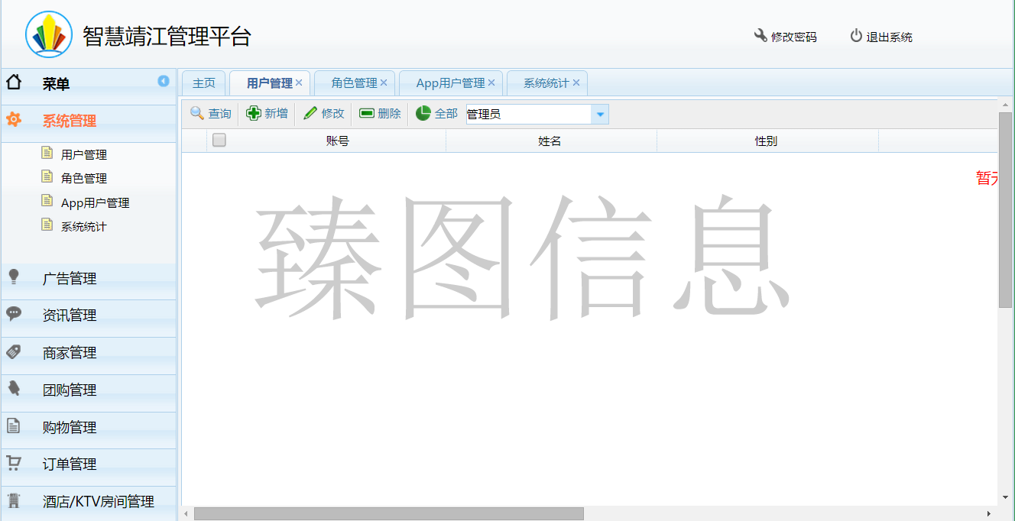Collapse the sidebar with the blue arrow
Screen dimensions: 1015x521
click(x=164, y=81)
